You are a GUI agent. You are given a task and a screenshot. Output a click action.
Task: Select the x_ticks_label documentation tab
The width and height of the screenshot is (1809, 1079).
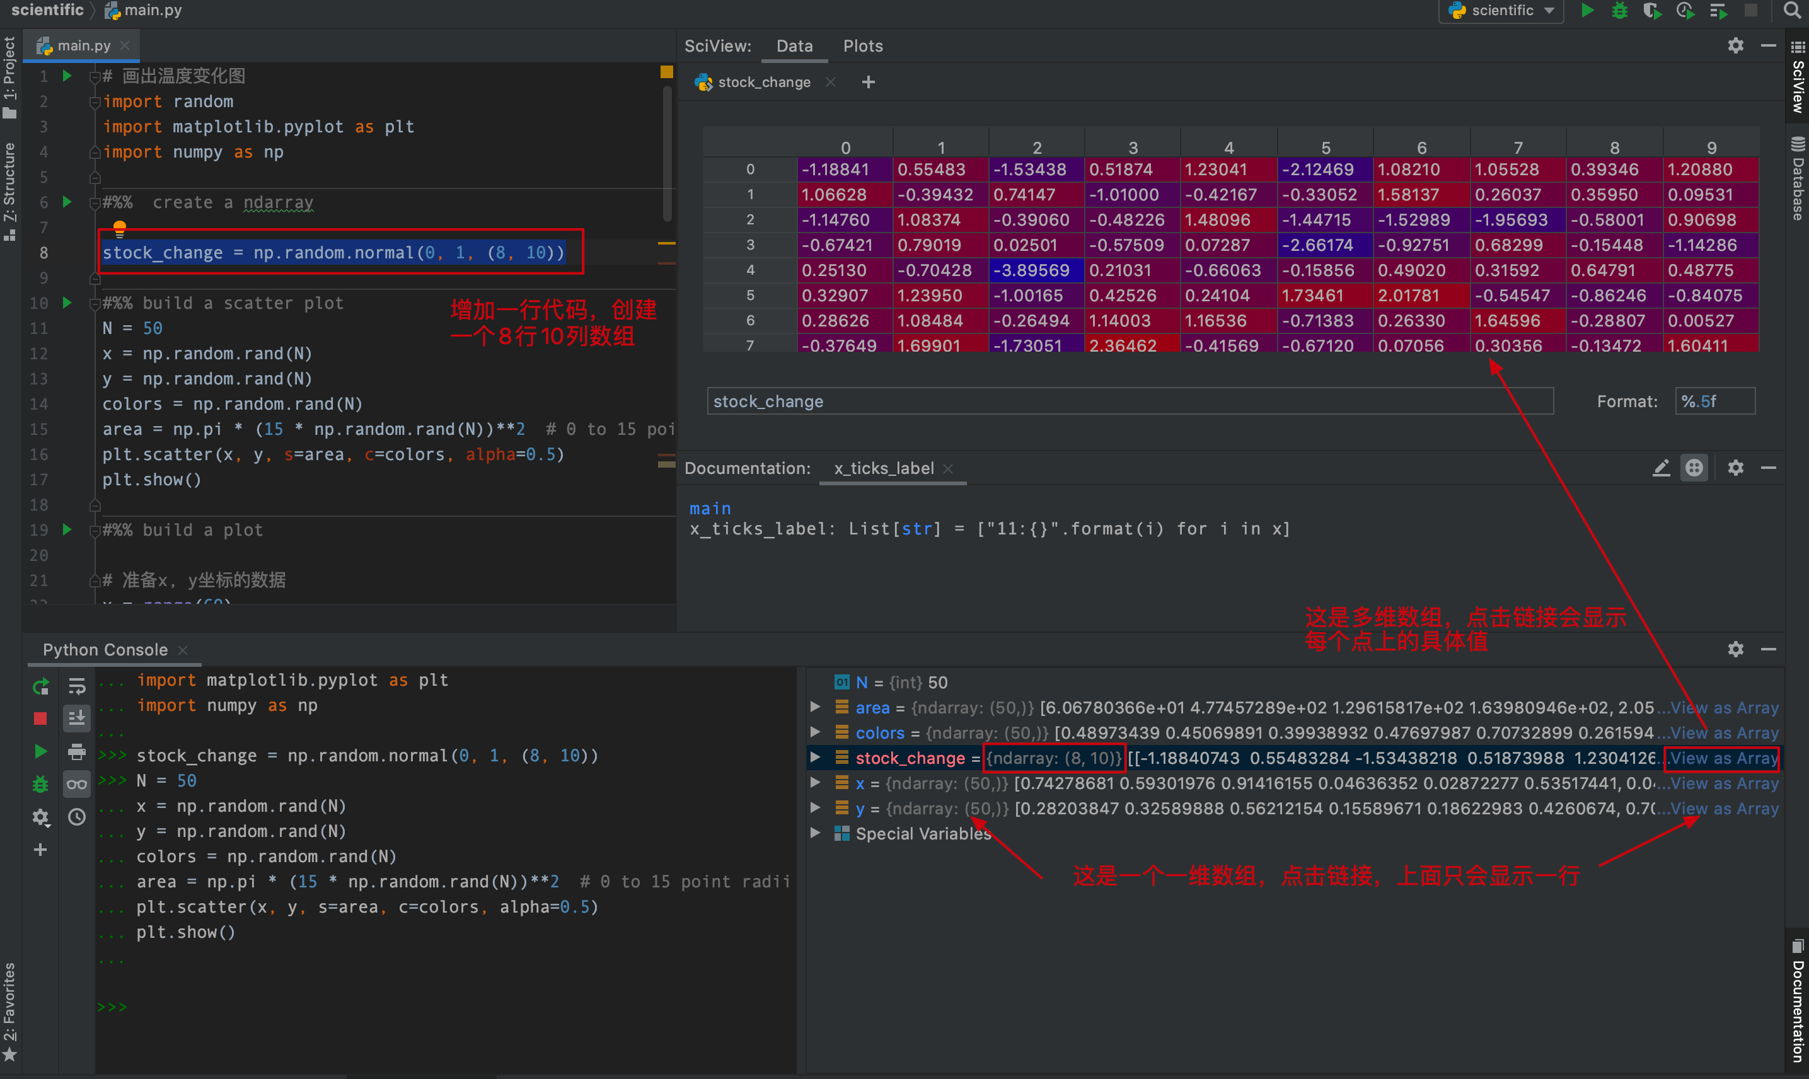tap(884, 468)
